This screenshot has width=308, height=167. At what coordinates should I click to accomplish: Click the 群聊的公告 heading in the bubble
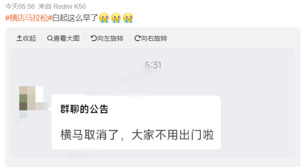(x=84, y=109)
